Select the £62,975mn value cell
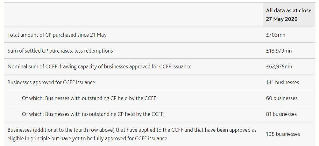This screenshot has width=319, height=146. (279, 67)
